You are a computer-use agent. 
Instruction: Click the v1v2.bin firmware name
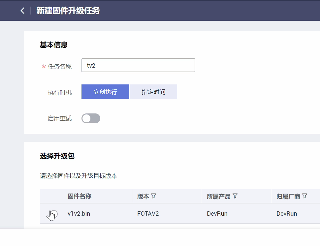click(79, 214)
